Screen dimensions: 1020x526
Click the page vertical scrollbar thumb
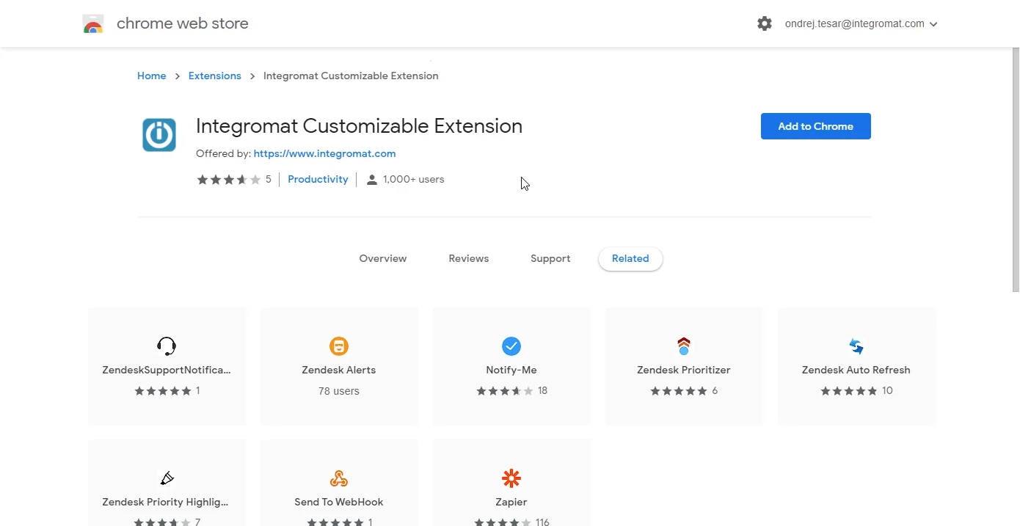click(1016, 170)
